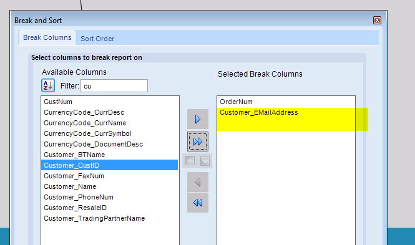The image size is (415, 245).
Task: Select Customer_Name column
Action: click(109, 186)
